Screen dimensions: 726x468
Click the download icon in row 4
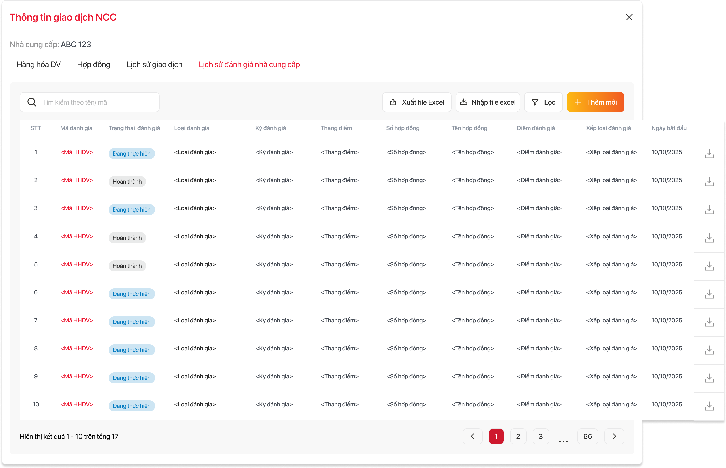coord(709,238)
